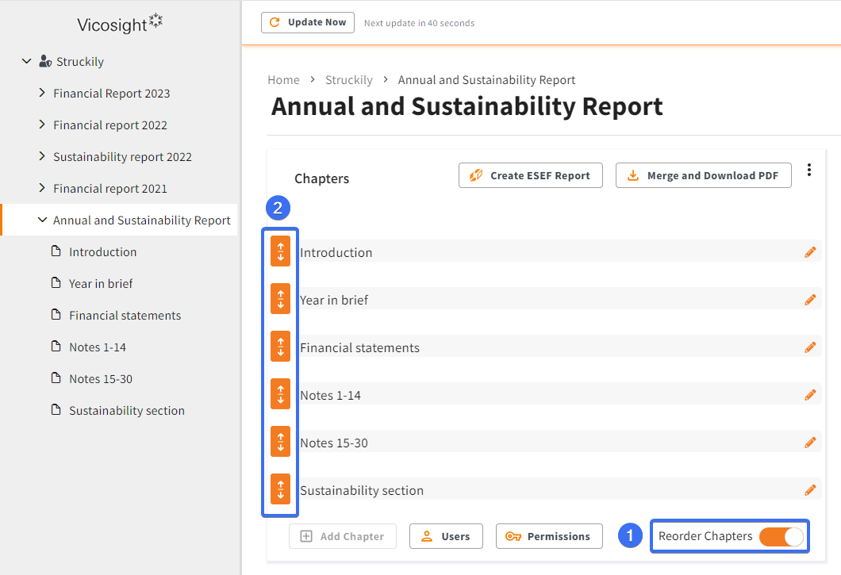This screenshot has height=575, width=841.
Task: Click Merge and Download PDF
Action: click(703, 175)
